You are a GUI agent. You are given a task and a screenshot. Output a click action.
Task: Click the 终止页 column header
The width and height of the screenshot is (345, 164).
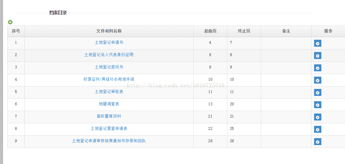pyautogui.click(x=244, y=31)
